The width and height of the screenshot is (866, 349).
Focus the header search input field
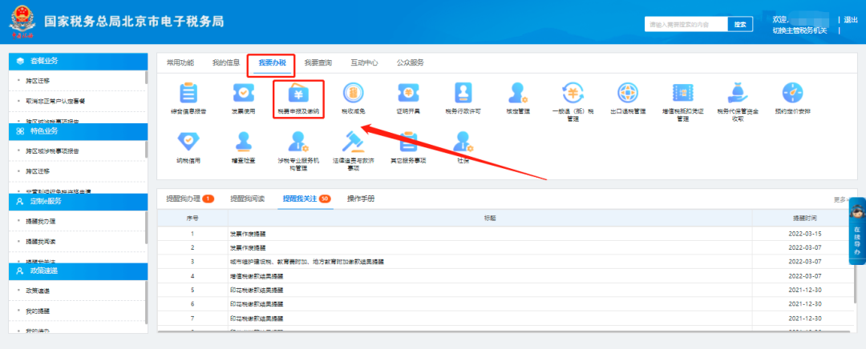click(686, 24)
